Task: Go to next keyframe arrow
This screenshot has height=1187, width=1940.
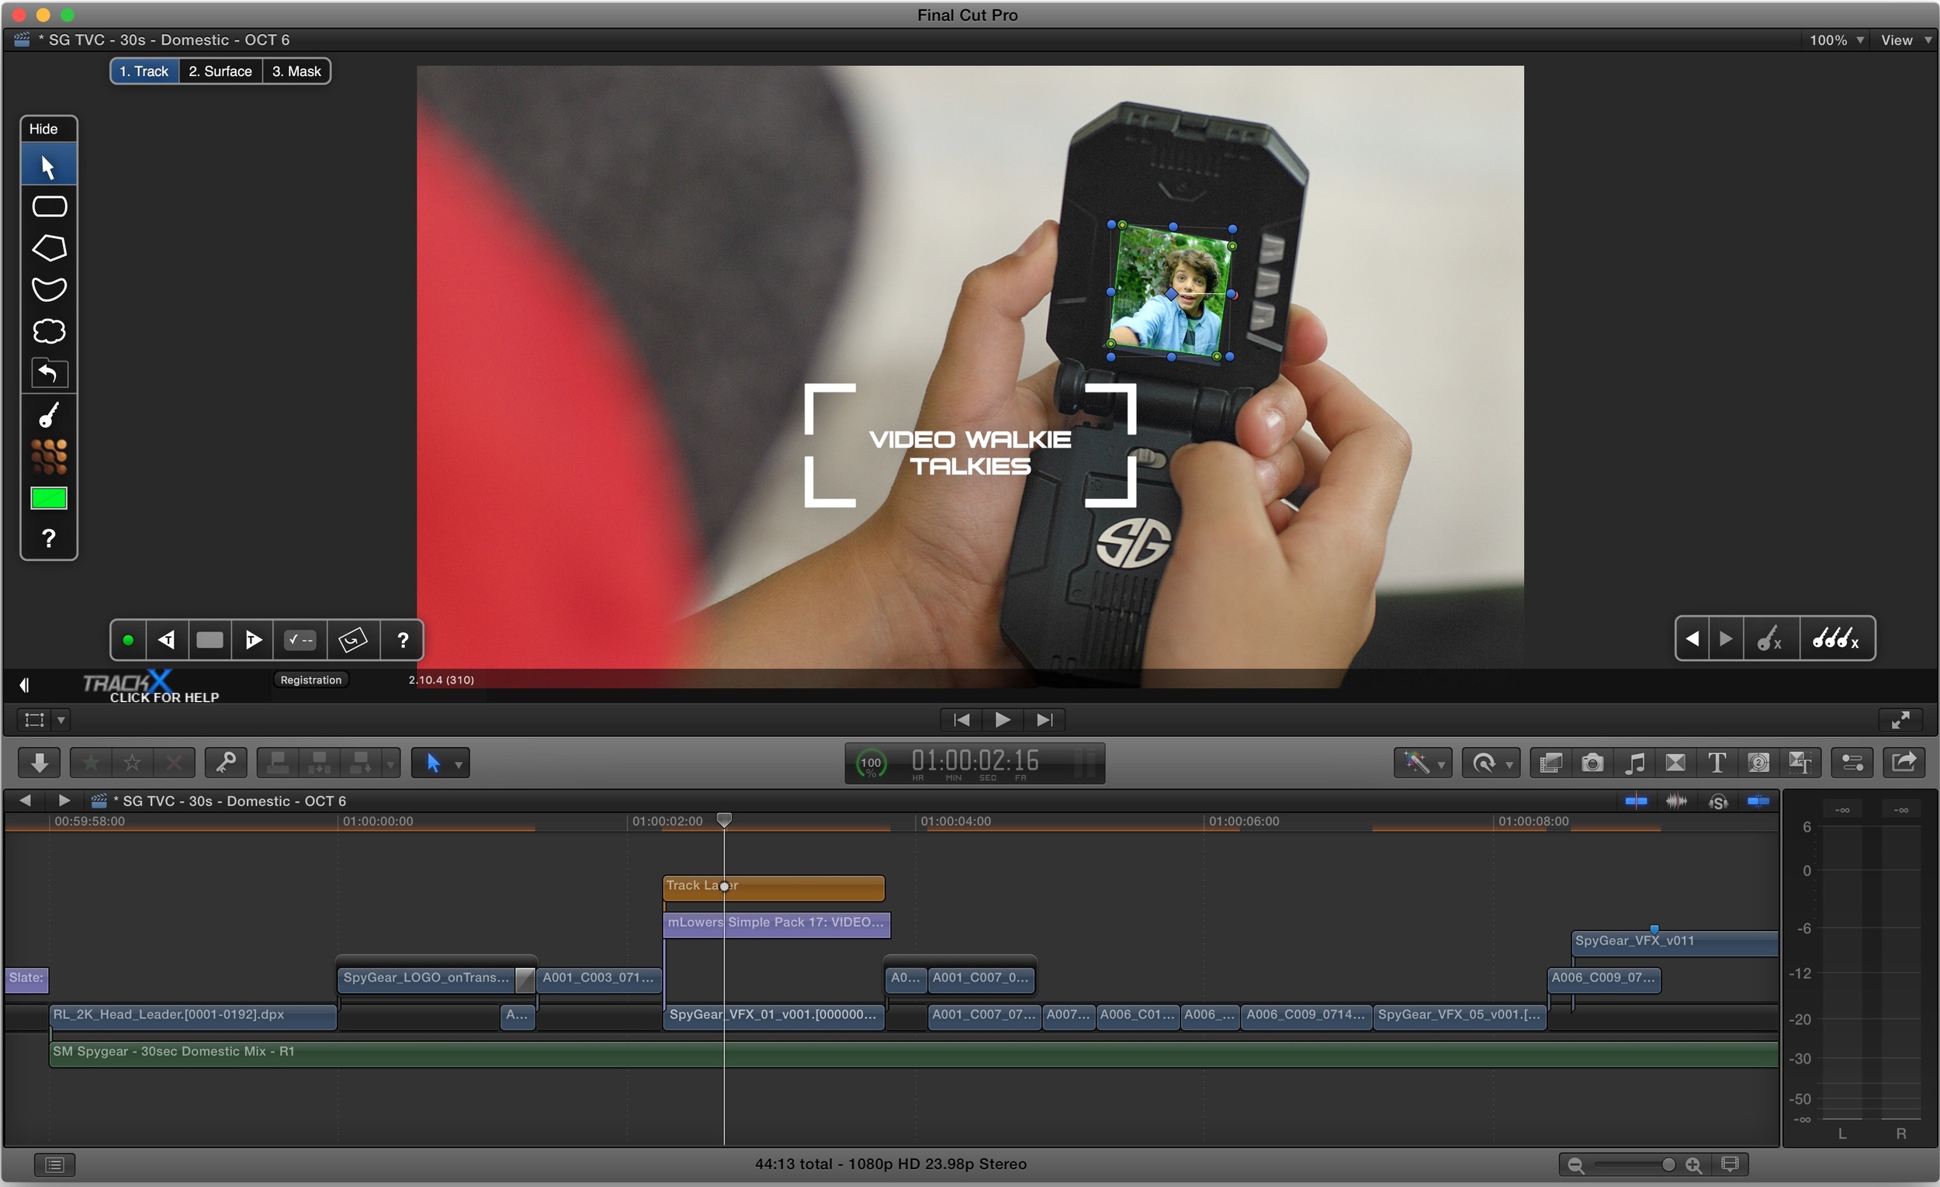Action: click(1725, 638)
